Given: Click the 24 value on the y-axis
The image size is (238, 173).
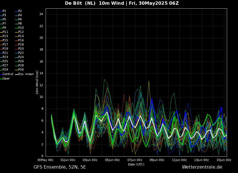Looking at the screenshot, I should coord(41,14).
